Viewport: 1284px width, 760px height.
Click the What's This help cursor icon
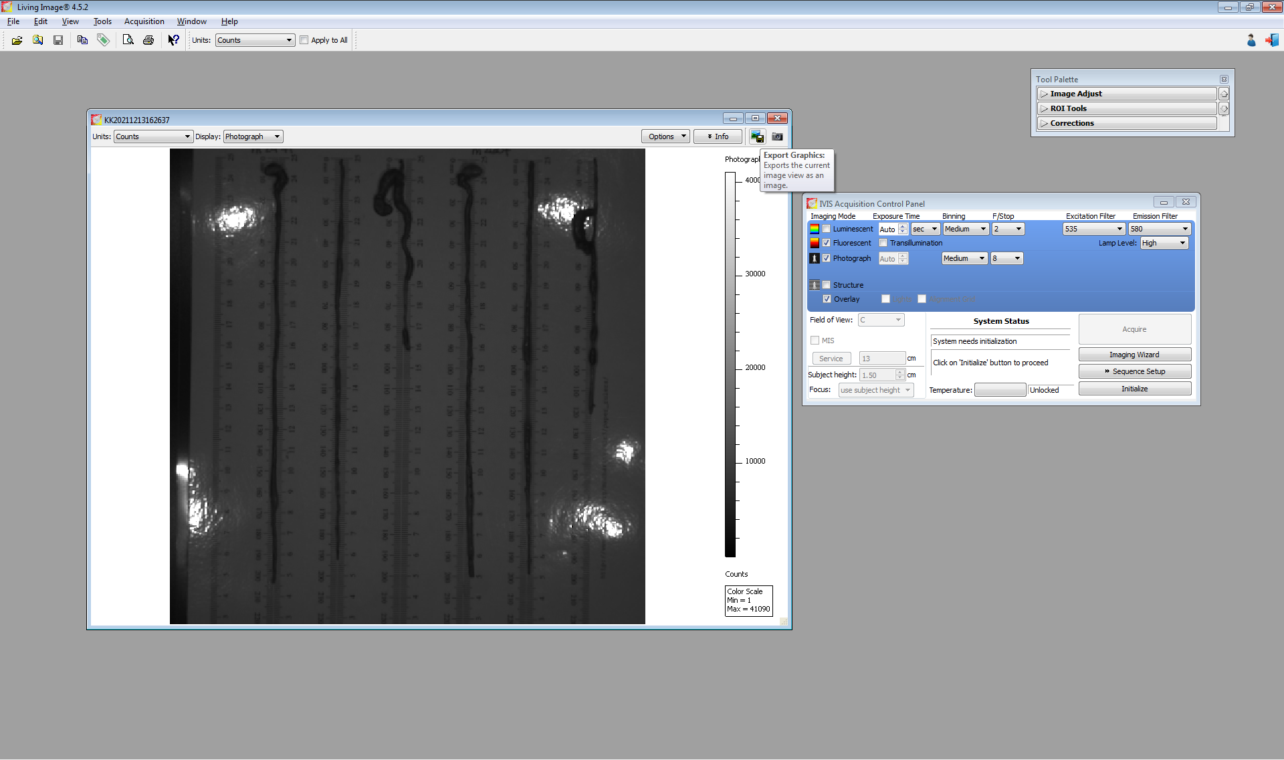click(x=173, y=40)
